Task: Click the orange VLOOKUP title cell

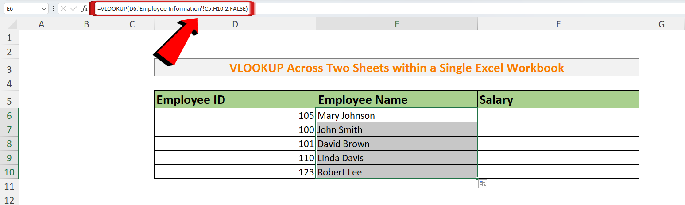Action: (396, 68)
